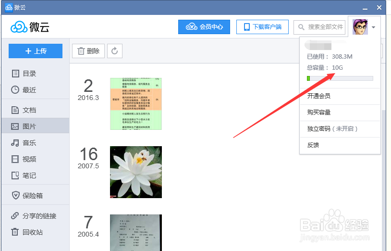
Task: Select the 图片 pictures section
Action: pyautogui.click(x=36, y=126)
